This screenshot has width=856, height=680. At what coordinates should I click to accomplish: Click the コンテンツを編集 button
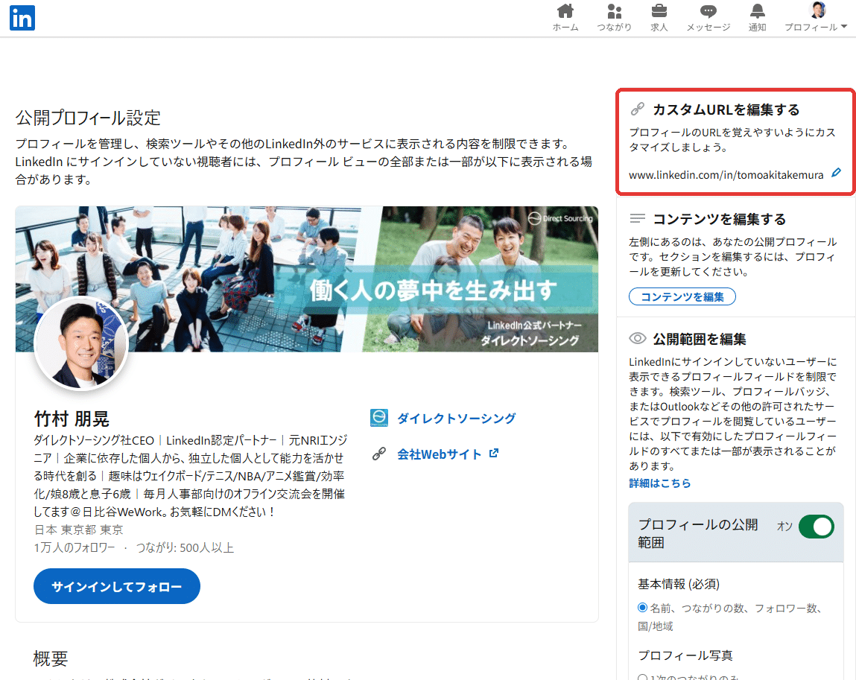click(682, 296)
